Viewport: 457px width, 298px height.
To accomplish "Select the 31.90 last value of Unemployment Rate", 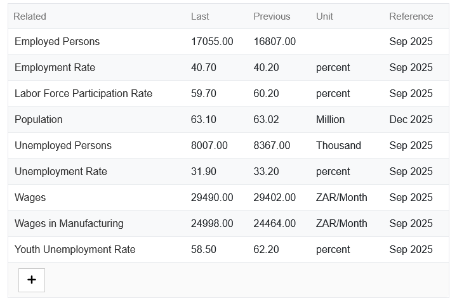I will point(204,172).
